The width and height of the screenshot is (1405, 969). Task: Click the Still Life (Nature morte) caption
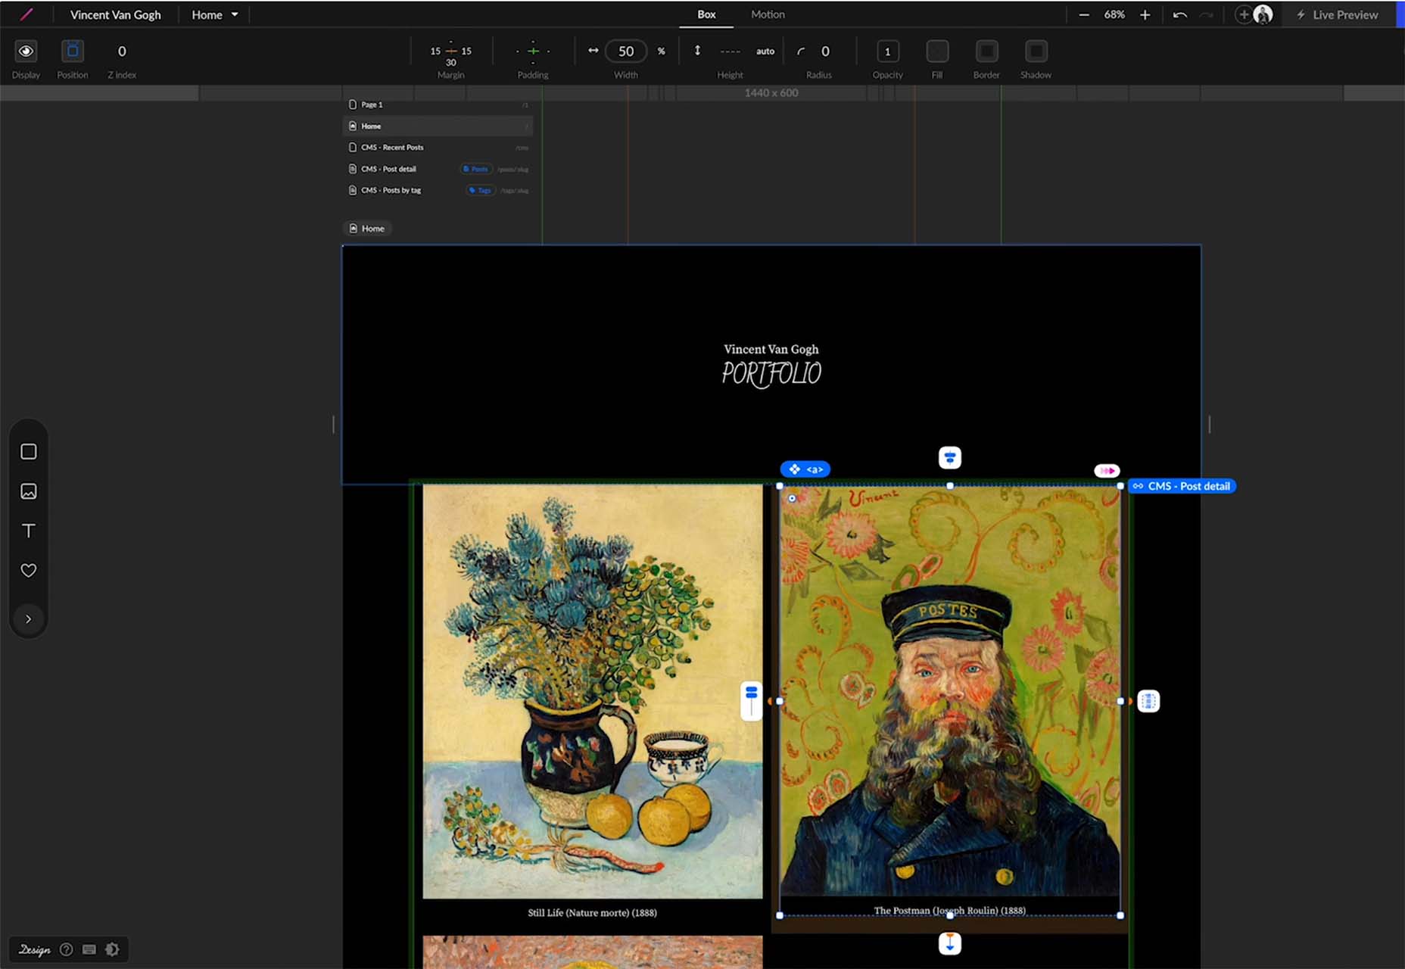(x=593, y=913)
